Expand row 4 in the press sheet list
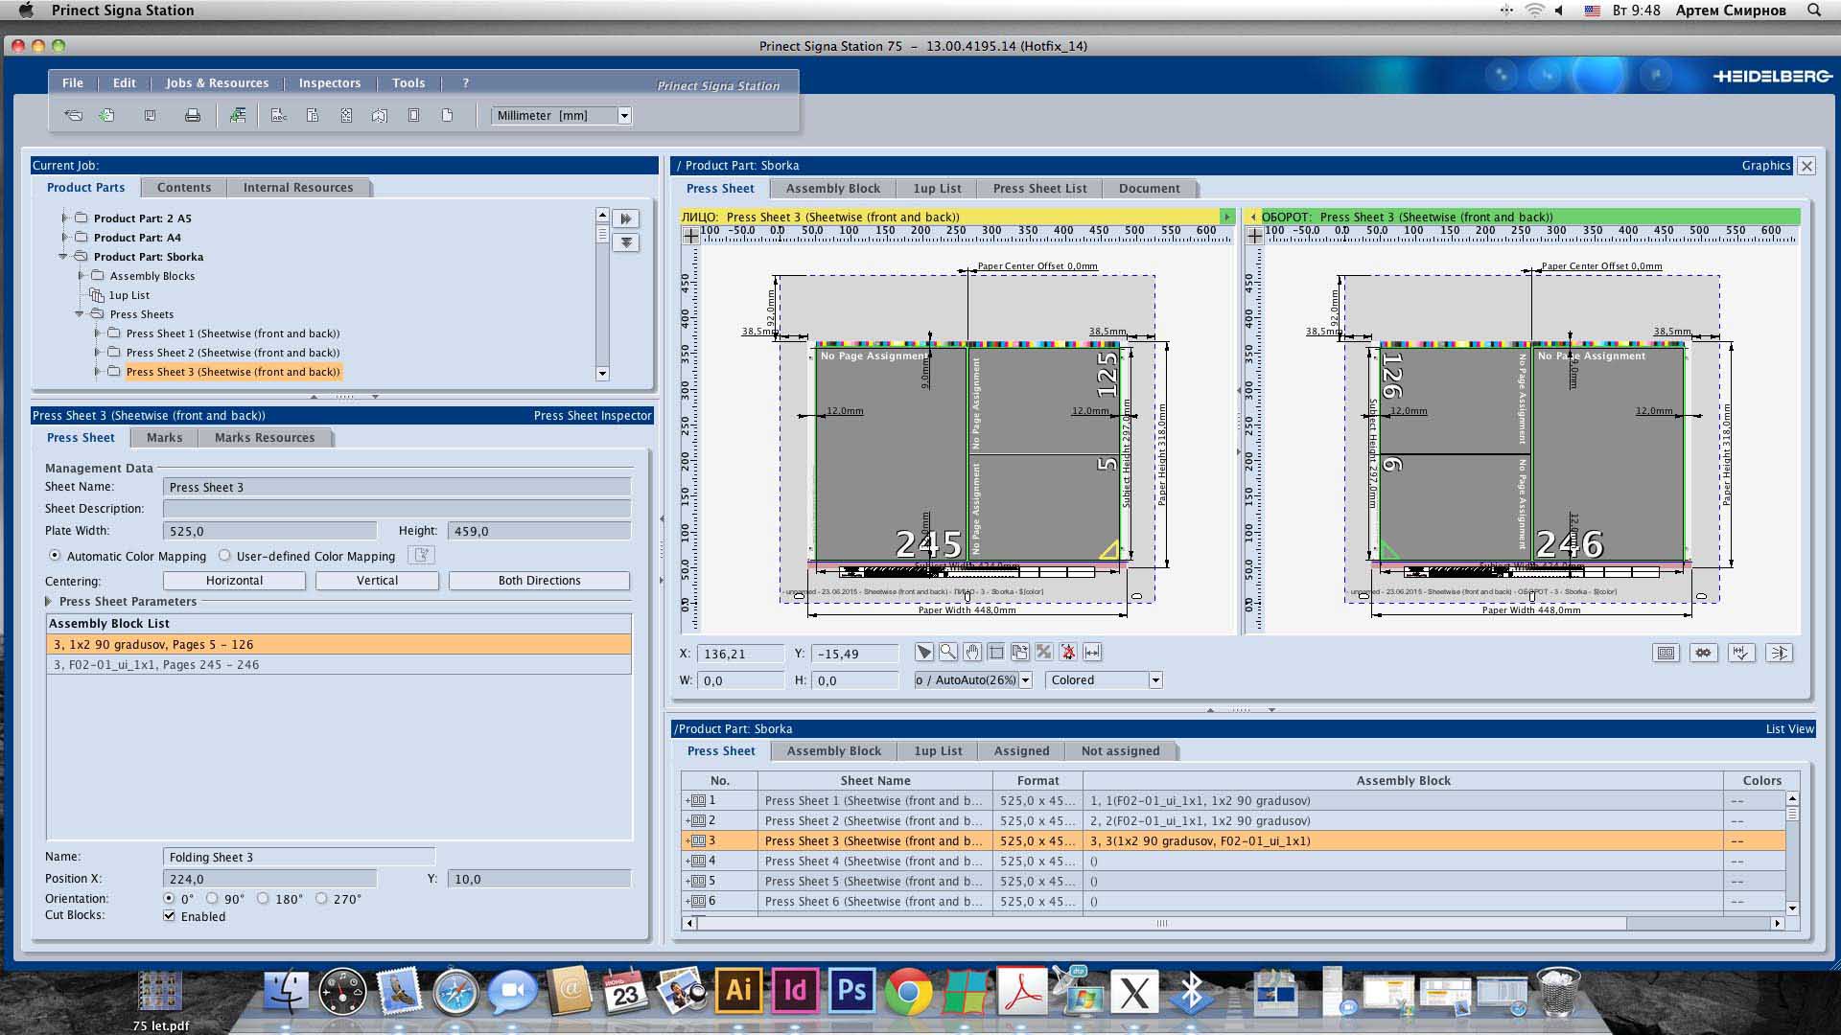The width and height of the screenshot is (1841, 1035). [687, 861]
